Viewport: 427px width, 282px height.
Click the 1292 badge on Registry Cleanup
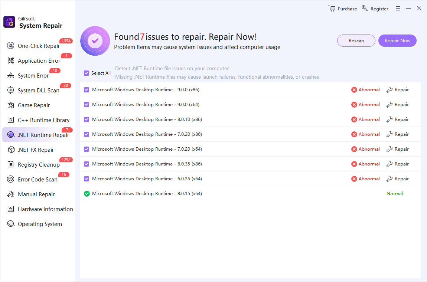66,160
